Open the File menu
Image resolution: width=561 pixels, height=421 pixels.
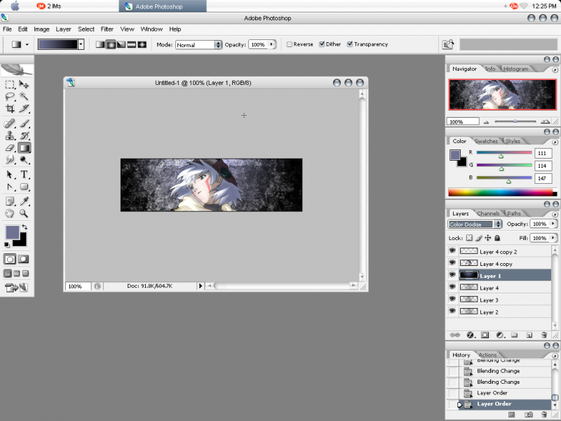(7, 29)
